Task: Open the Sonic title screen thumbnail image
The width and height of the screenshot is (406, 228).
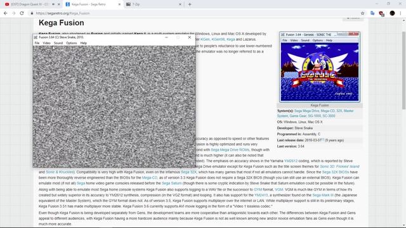Action: click(x=320, y=67)
